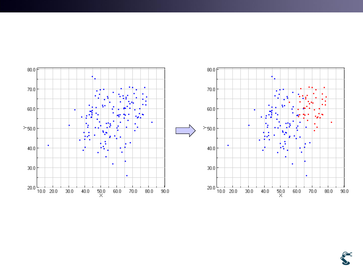Screen dimensions: 363x272
Task: Select the topmost blue point in right plot
Action: [x=272, y=77]
